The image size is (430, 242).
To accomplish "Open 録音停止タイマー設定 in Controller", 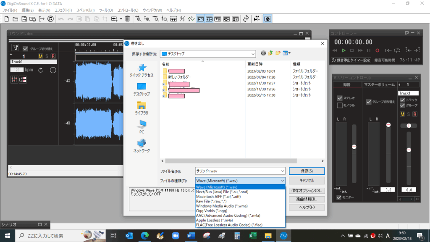I will 351,60.
